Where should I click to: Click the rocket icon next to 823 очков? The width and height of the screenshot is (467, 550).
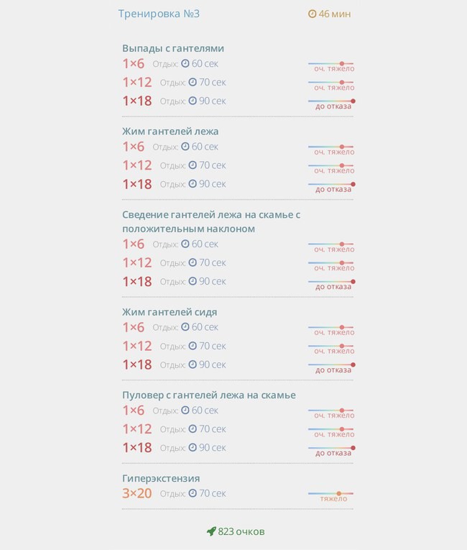pos(211,531)
